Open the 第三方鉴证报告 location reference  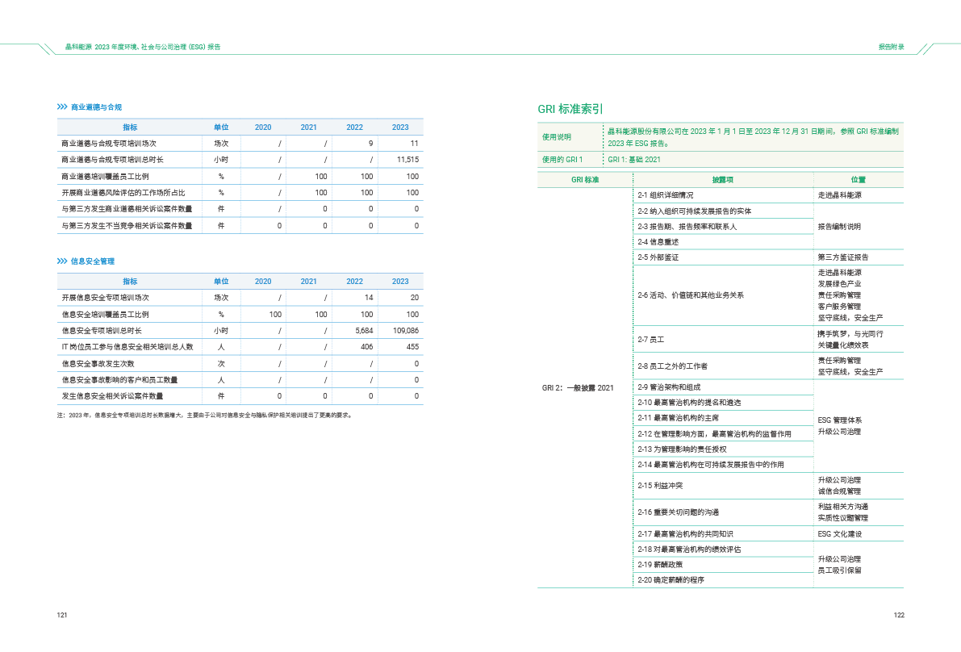coord(848,257)
